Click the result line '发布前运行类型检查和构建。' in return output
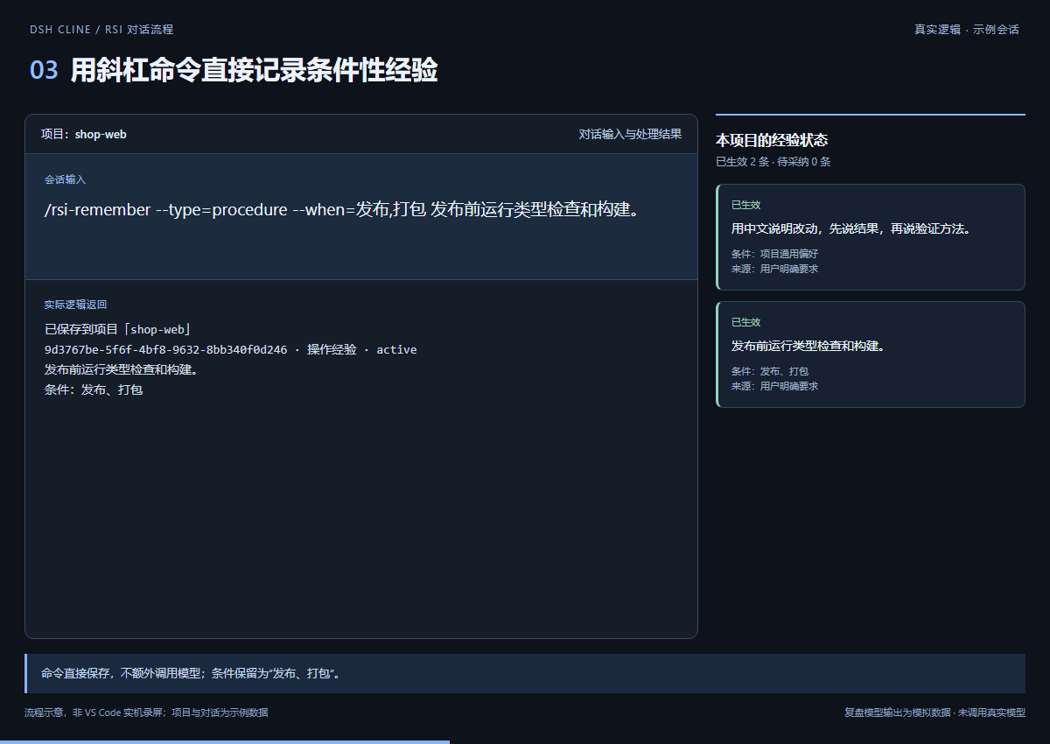1050x744 pixels. [x=122, y=369]
